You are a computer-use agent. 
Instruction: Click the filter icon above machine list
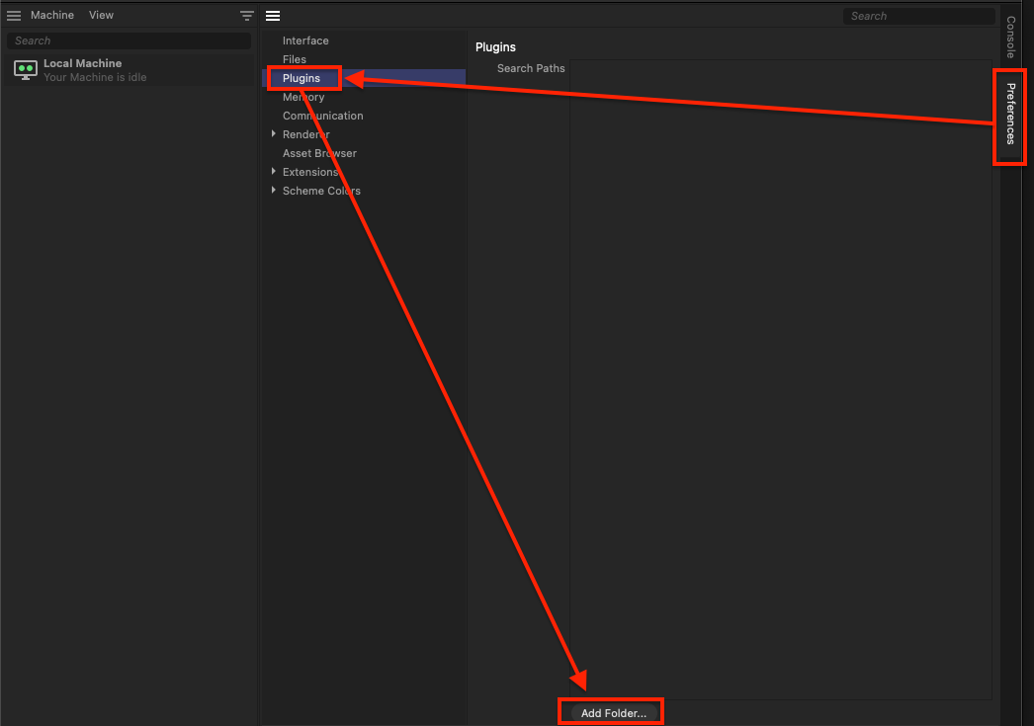click(x=247, y=16)
